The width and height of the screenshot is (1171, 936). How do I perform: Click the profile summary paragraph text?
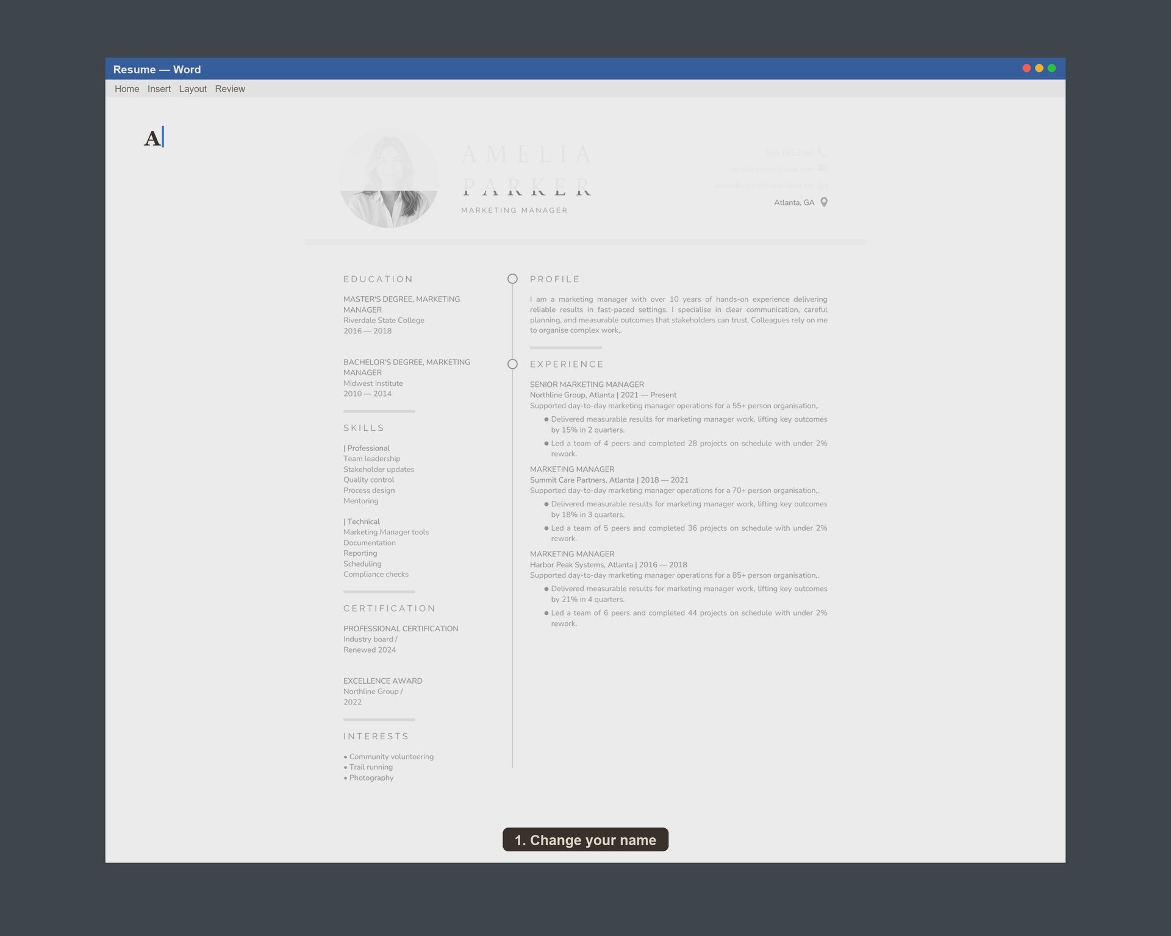coord(679,314)
